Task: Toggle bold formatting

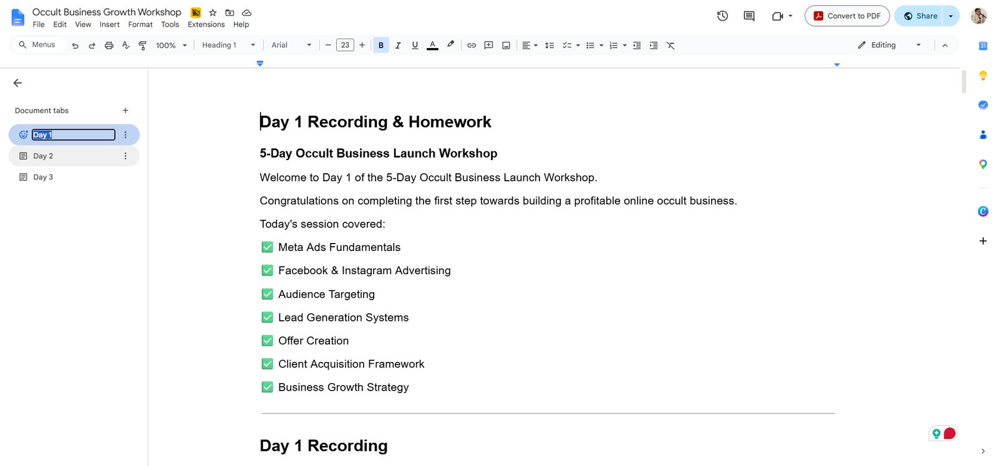Action: pyautogui.click(x=381, y=45)
